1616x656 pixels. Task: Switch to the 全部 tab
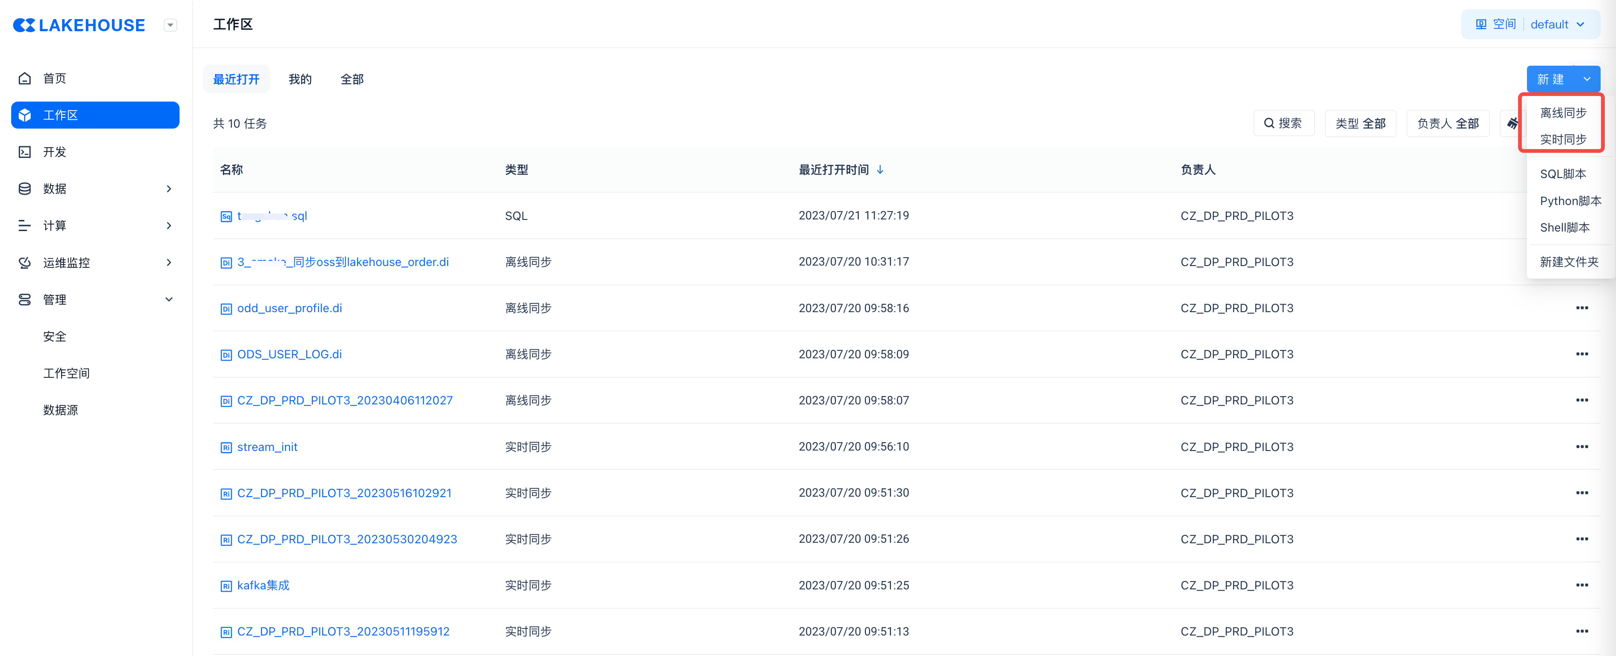(352, 79)
